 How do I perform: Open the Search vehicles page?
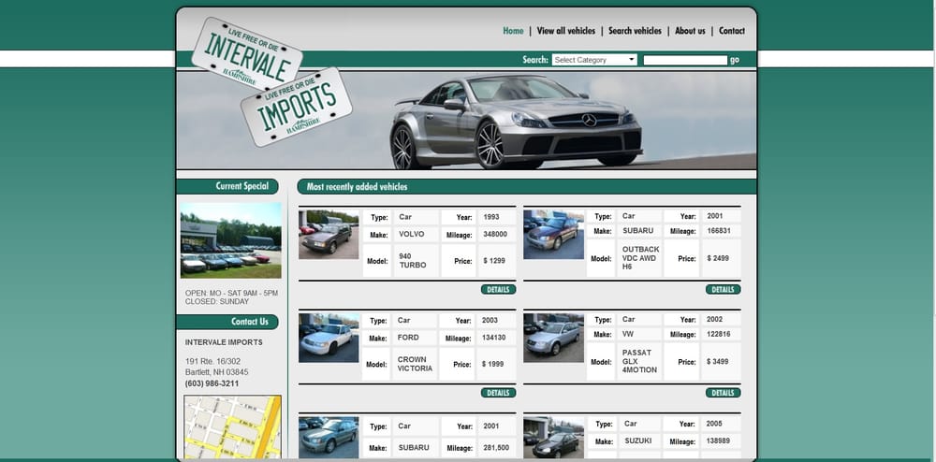[x=635, y=31]
